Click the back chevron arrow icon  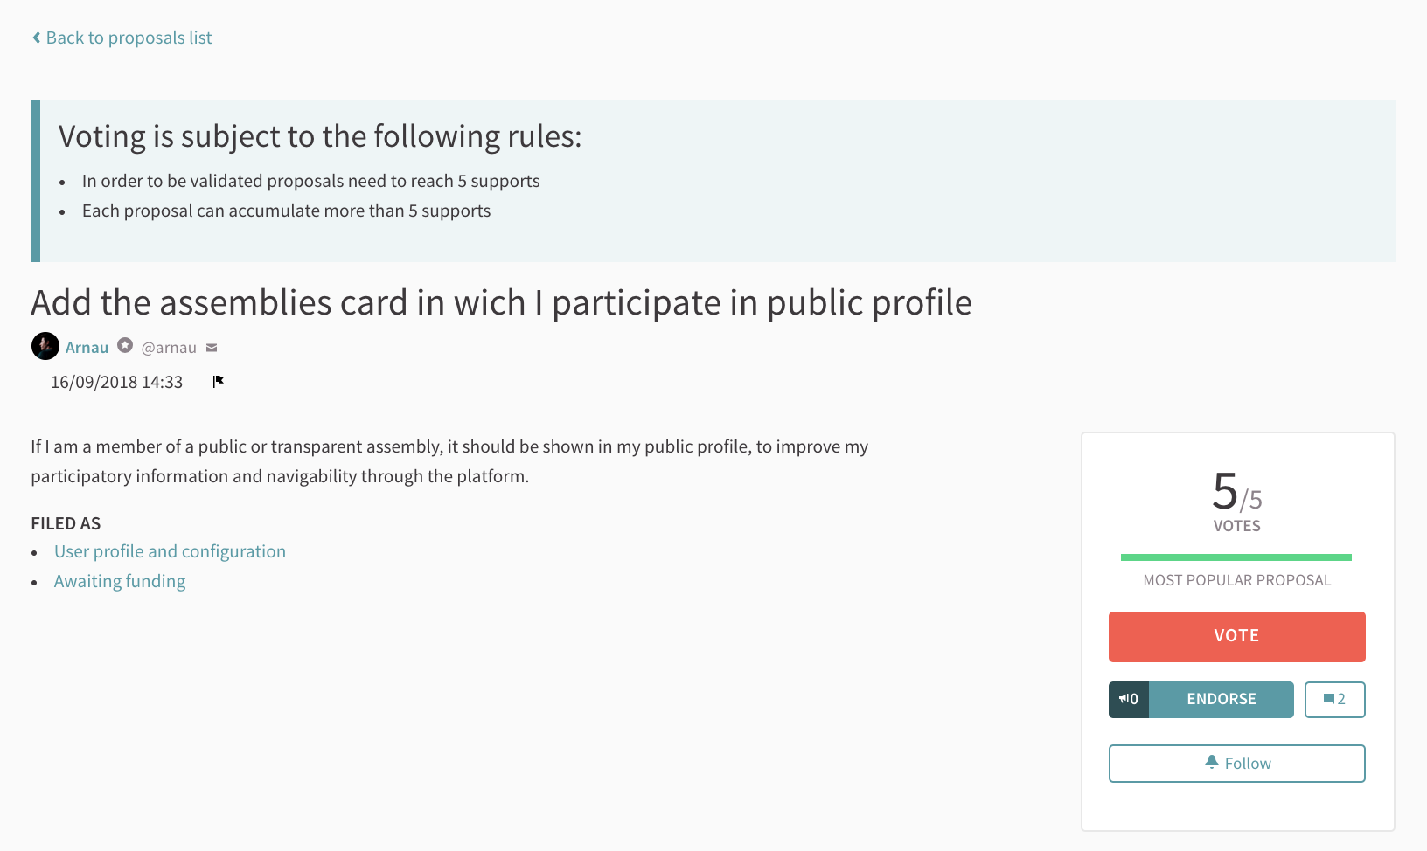[37, 38]
